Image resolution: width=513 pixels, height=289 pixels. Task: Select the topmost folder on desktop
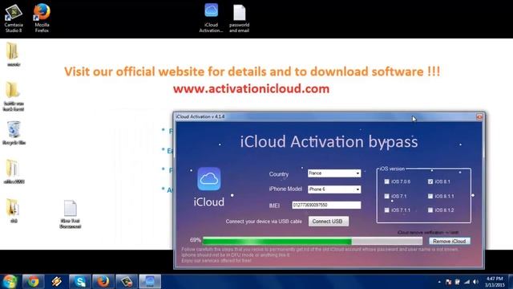(x=14, y=55)
